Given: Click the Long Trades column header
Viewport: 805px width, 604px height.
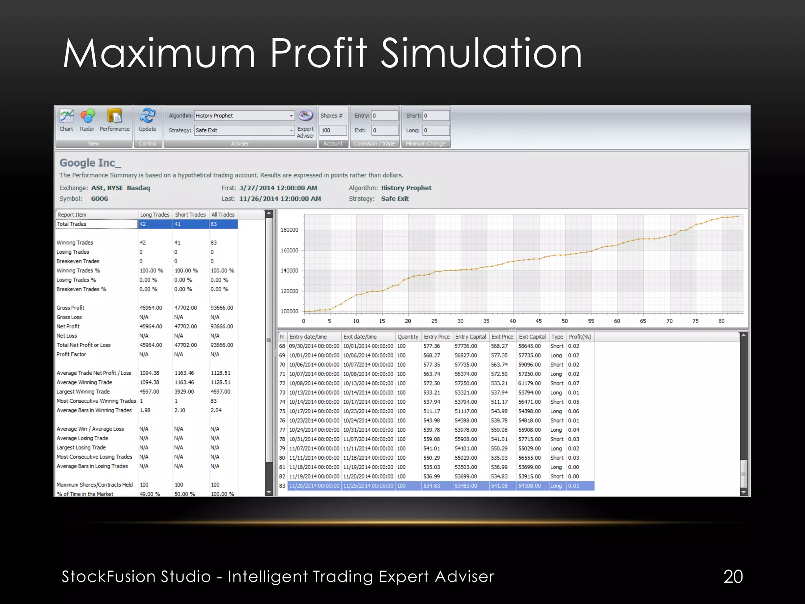Looking at the screenshot, I should pos(155,215).
